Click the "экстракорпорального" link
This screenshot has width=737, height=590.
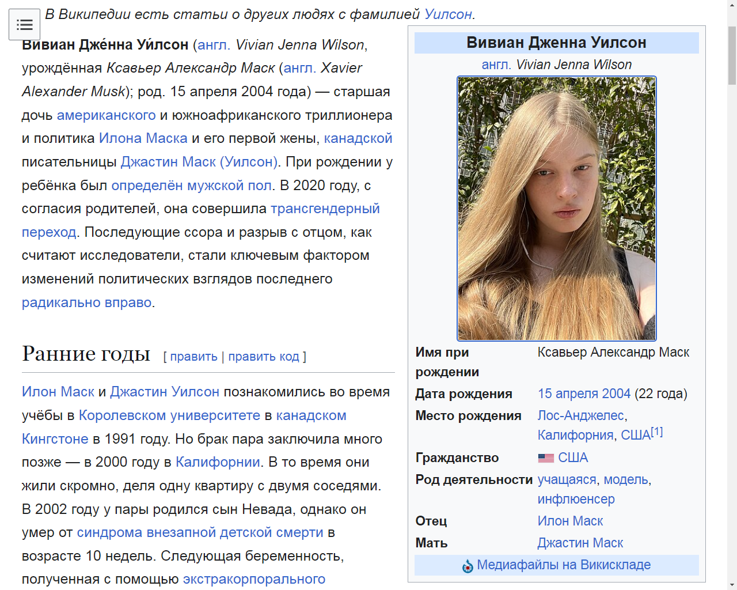254,579
